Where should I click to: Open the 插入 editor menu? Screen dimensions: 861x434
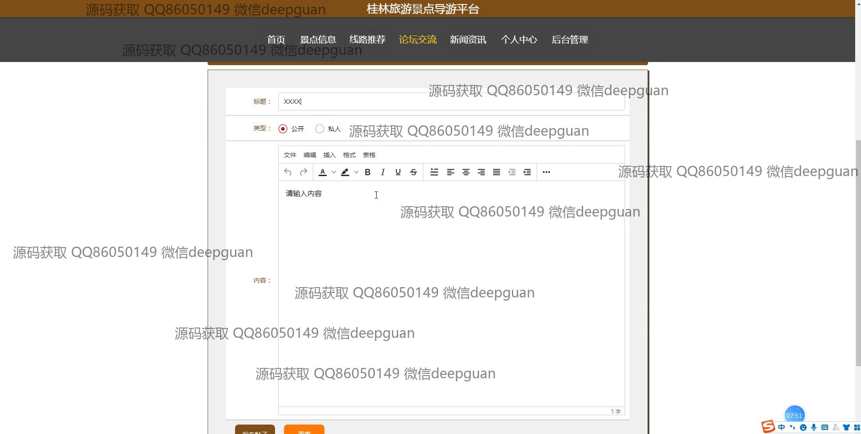329,155
